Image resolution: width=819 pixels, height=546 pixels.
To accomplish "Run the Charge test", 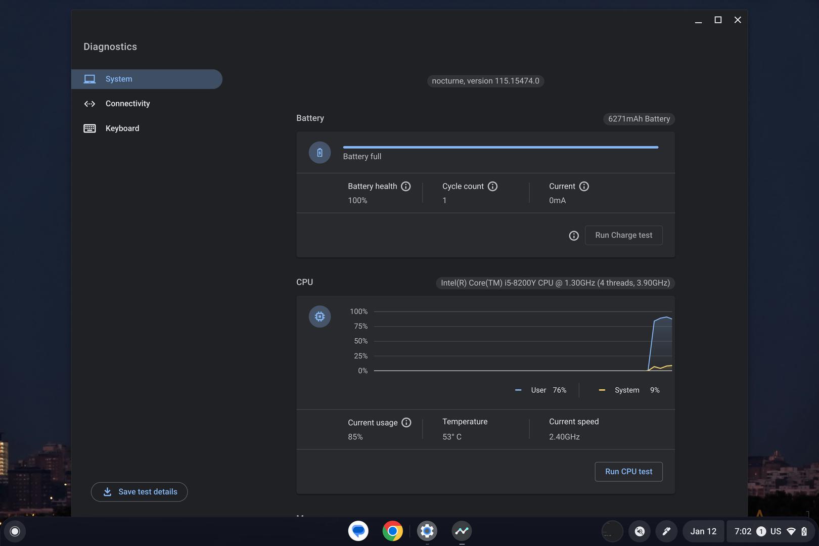I will (x=623, y=236).
